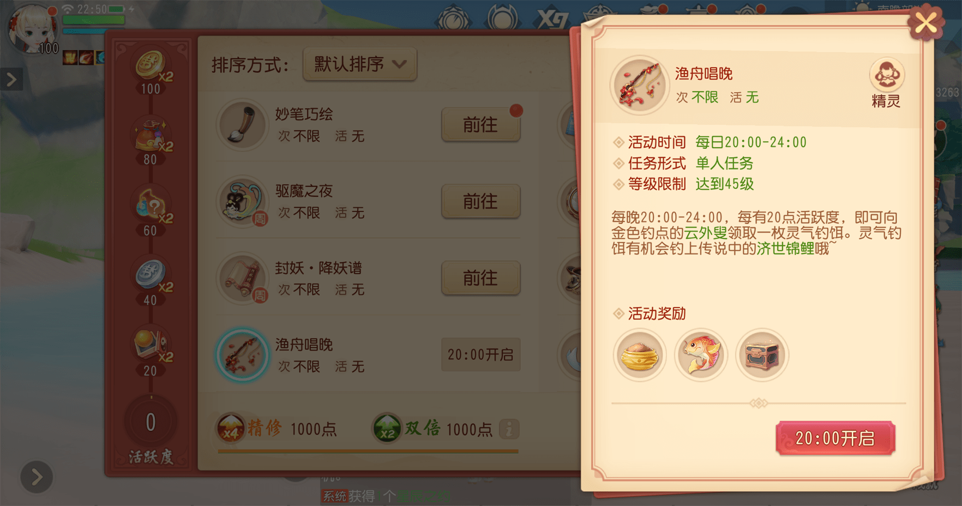Select the 渔舟唱晚 activity entry
This screenshot has height=506, width=962.
pyautogui.click(x=368, y=355)
